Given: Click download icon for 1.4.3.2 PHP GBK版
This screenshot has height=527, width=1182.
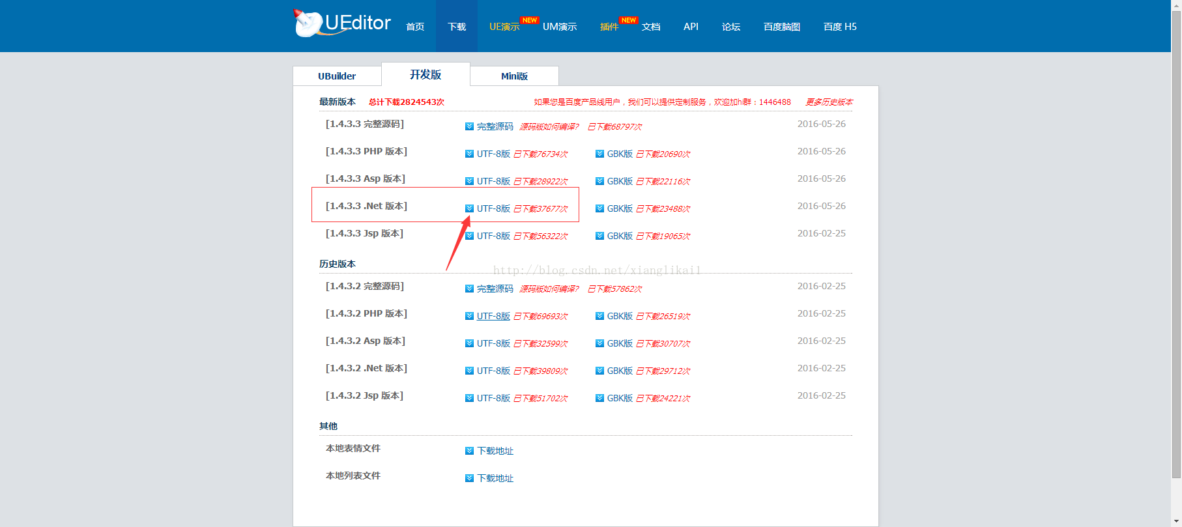Looking at the screenshot, I should click(x=599, y=316).
